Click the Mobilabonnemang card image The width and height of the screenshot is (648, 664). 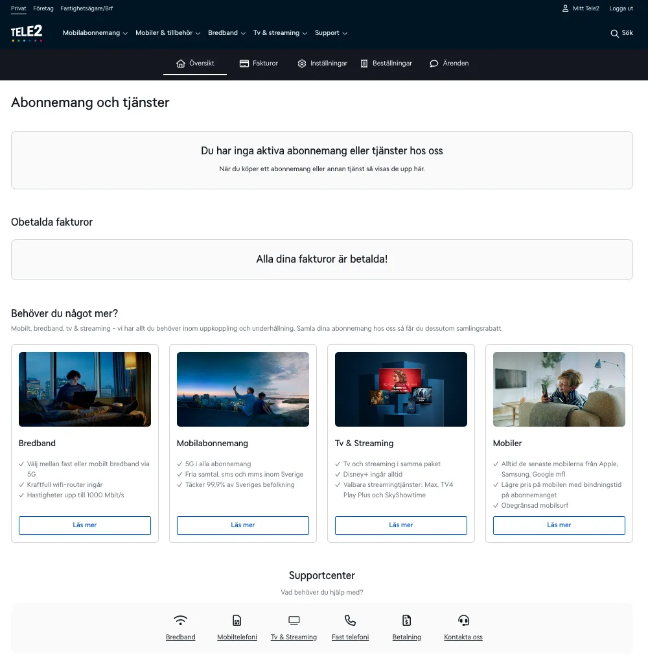(x=243, y=389)
